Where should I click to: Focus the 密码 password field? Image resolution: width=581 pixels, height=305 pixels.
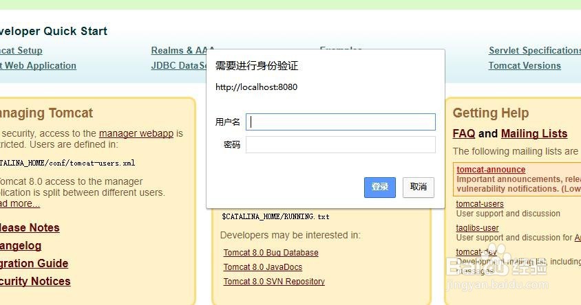[x=341, y=144]
